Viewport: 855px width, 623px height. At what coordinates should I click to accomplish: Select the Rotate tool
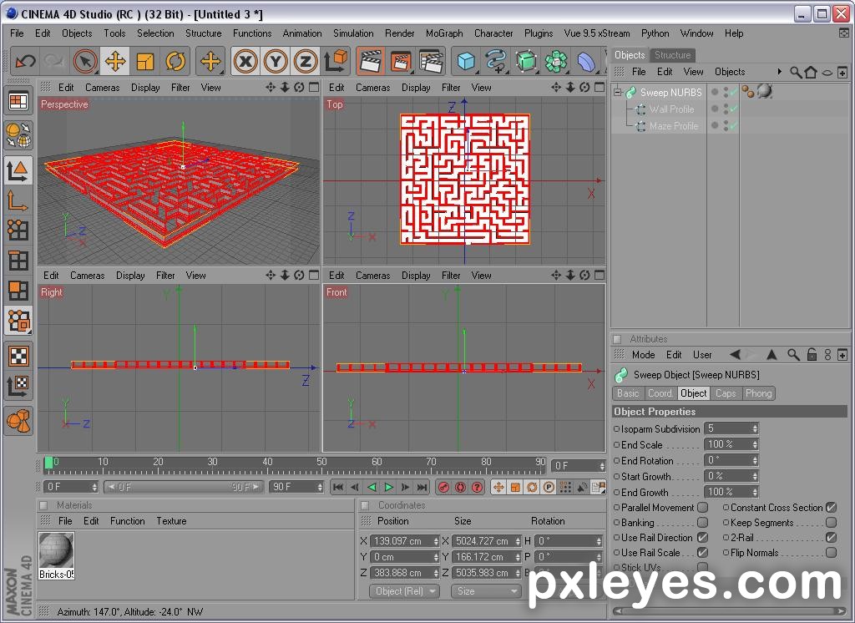(x=175, y=61)
